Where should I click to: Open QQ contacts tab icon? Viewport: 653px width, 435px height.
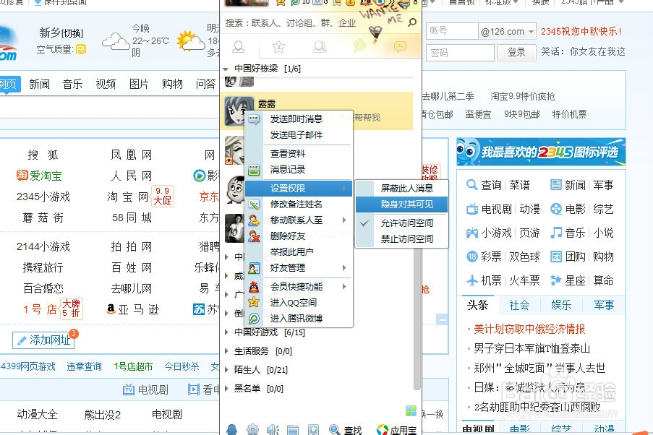click(238, 47)
